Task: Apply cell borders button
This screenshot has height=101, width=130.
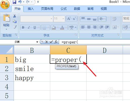Action: (44, 27)
